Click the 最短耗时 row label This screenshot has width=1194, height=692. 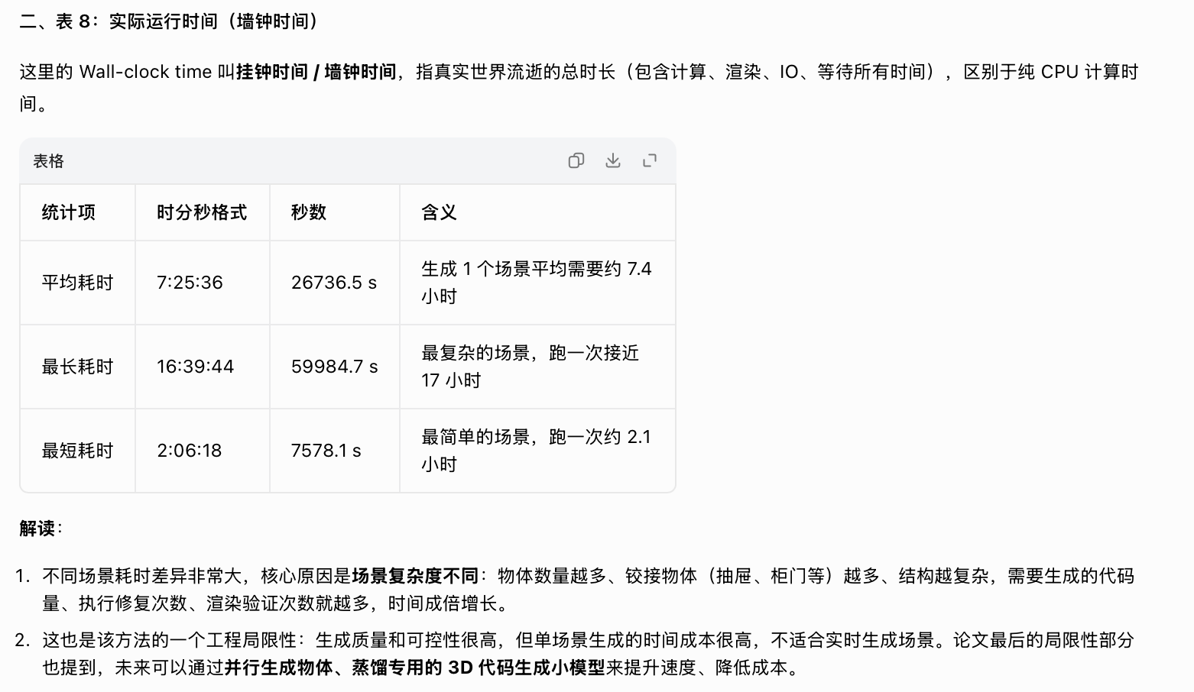(x=77, y=451)
